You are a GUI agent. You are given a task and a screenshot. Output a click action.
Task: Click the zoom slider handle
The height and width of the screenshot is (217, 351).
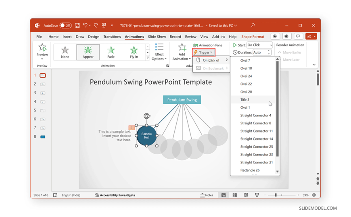276,195
